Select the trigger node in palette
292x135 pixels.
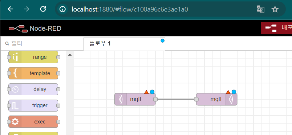[x=33, y=105]
